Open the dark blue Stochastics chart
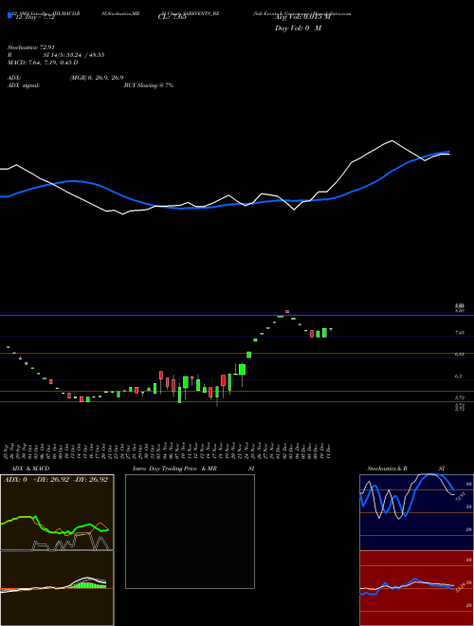Viewport: 474px width, 626px height. 416,512
